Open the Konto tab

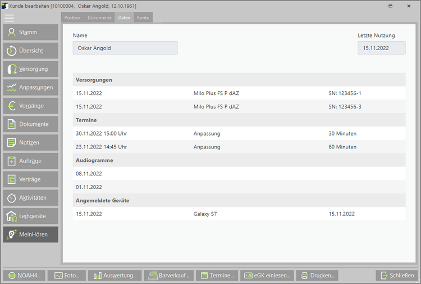[143, 17]
